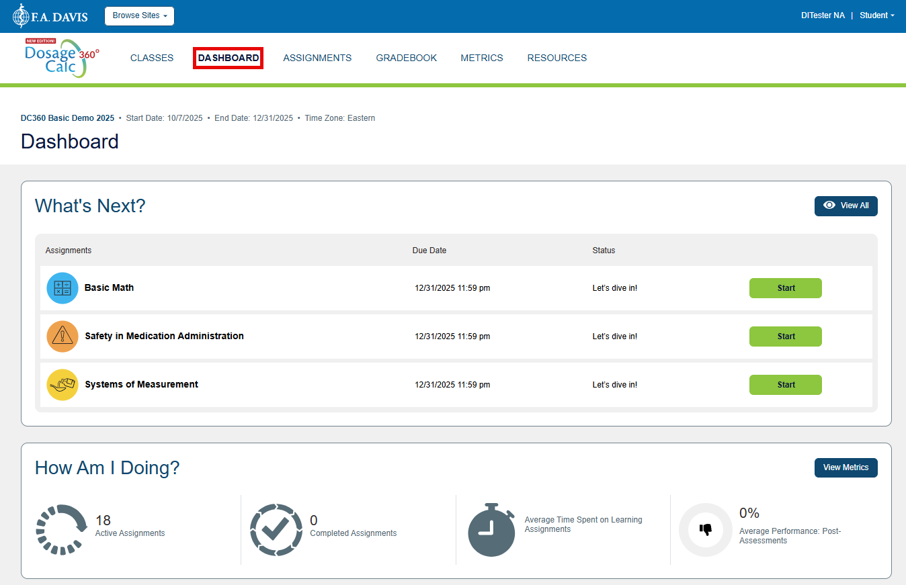Click the Basic Math calculator icon

coord(63,288)
